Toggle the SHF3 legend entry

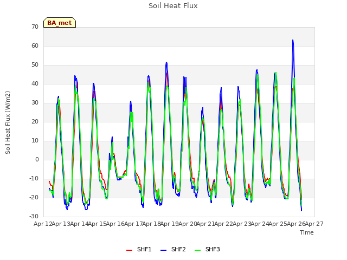point(207,249)
